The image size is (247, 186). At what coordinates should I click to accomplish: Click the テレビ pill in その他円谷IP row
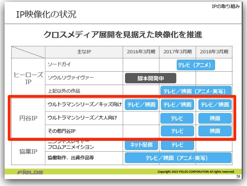tap(178, 131)
